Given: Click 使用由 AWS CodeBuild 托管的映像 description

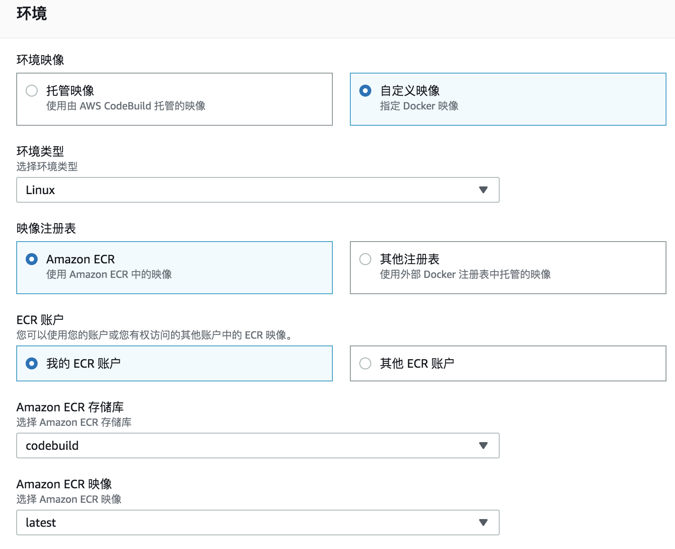Looking at the screenshot, I should pyautogui.click(x=126, y=106).
